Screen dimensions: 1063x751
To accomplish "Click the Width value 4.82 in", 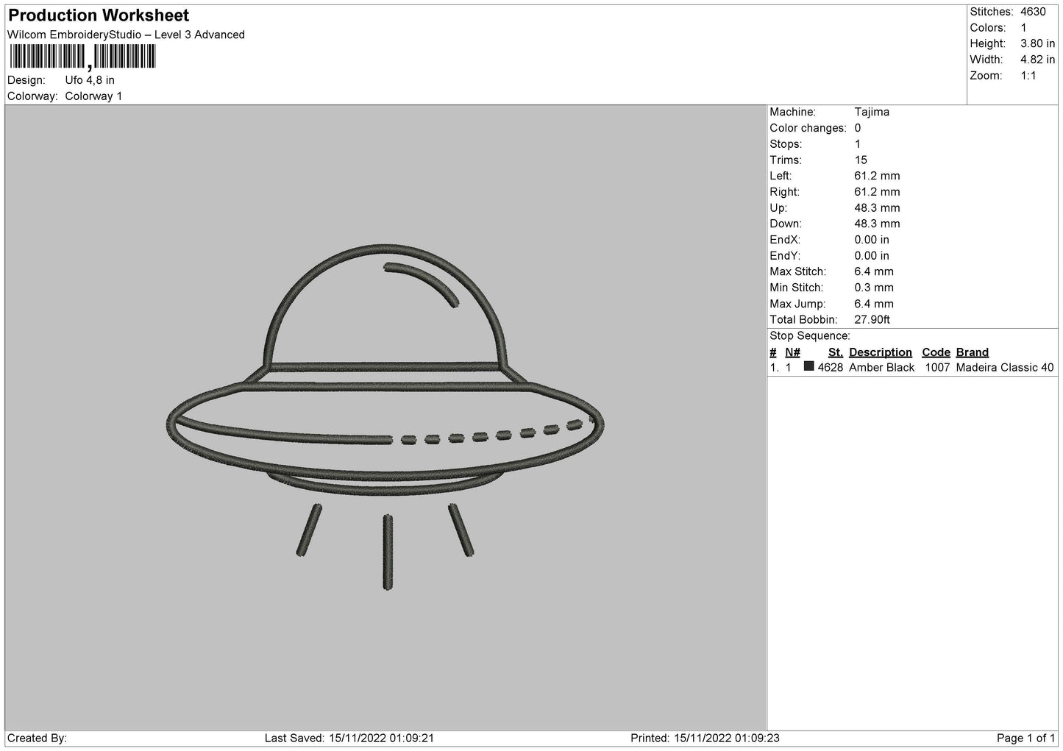I will [x=1037, y=60].
